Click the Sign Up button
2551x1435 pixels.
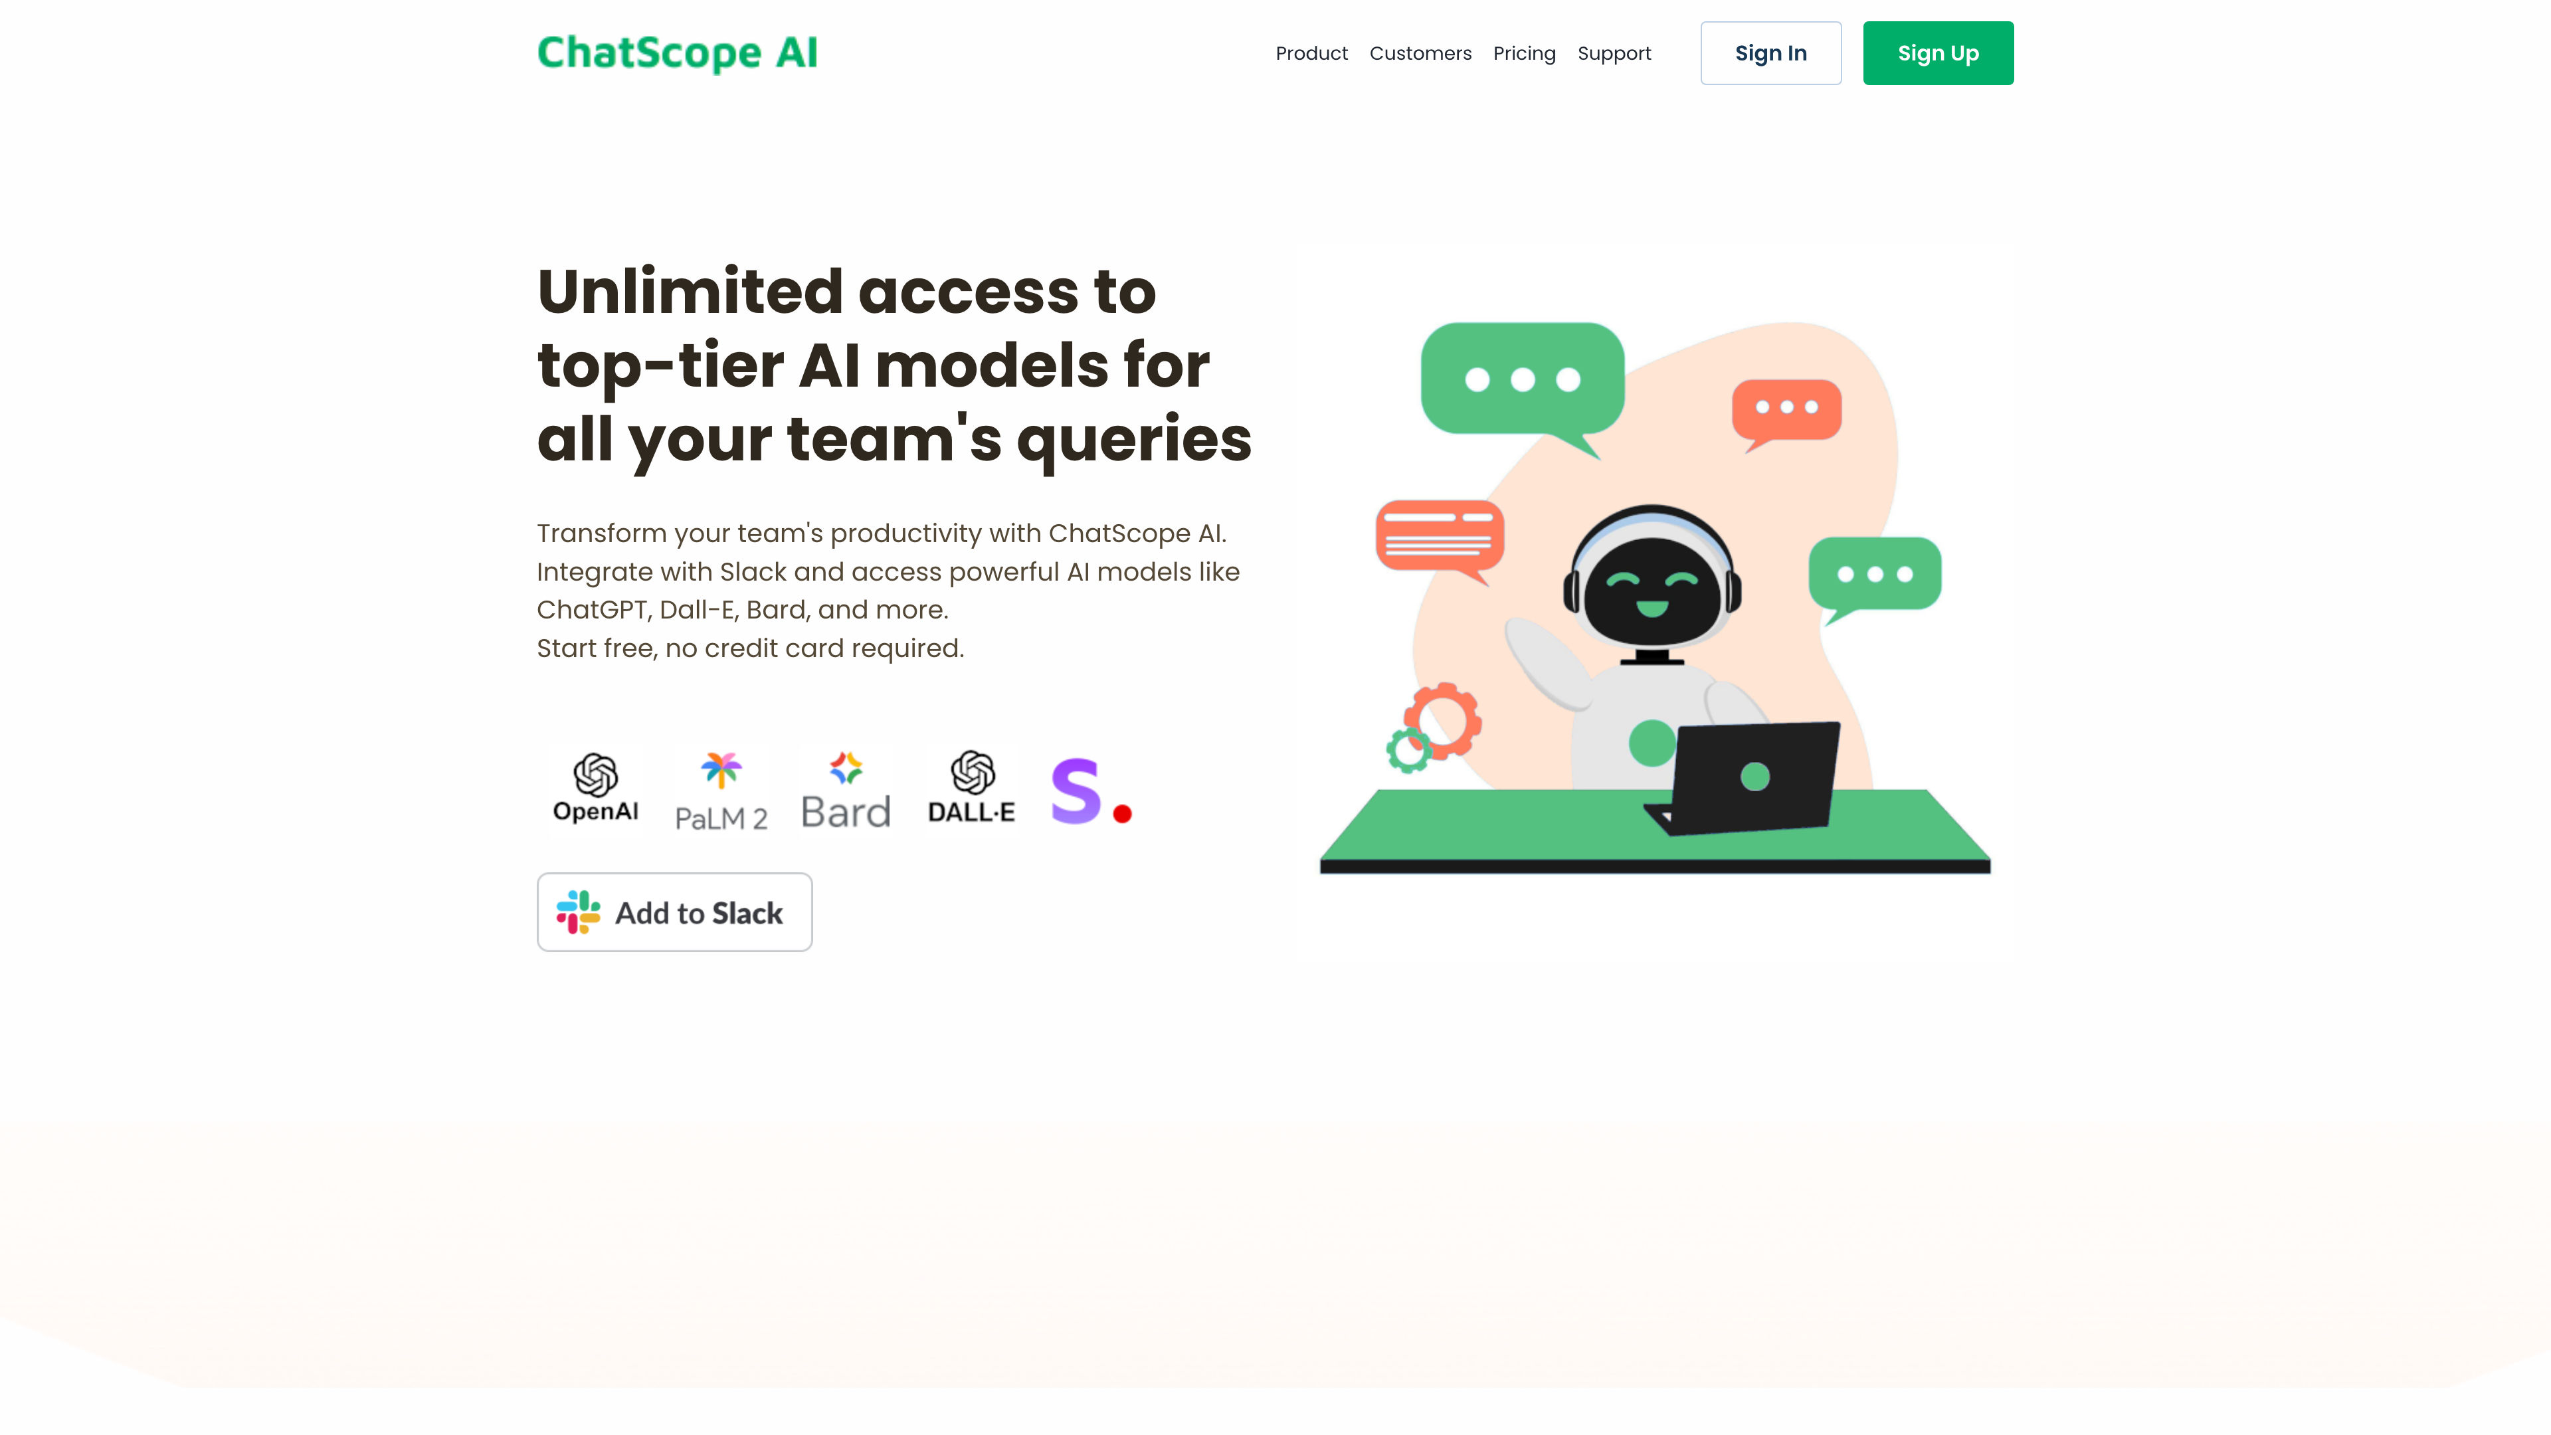click(x=1938, y=52)
